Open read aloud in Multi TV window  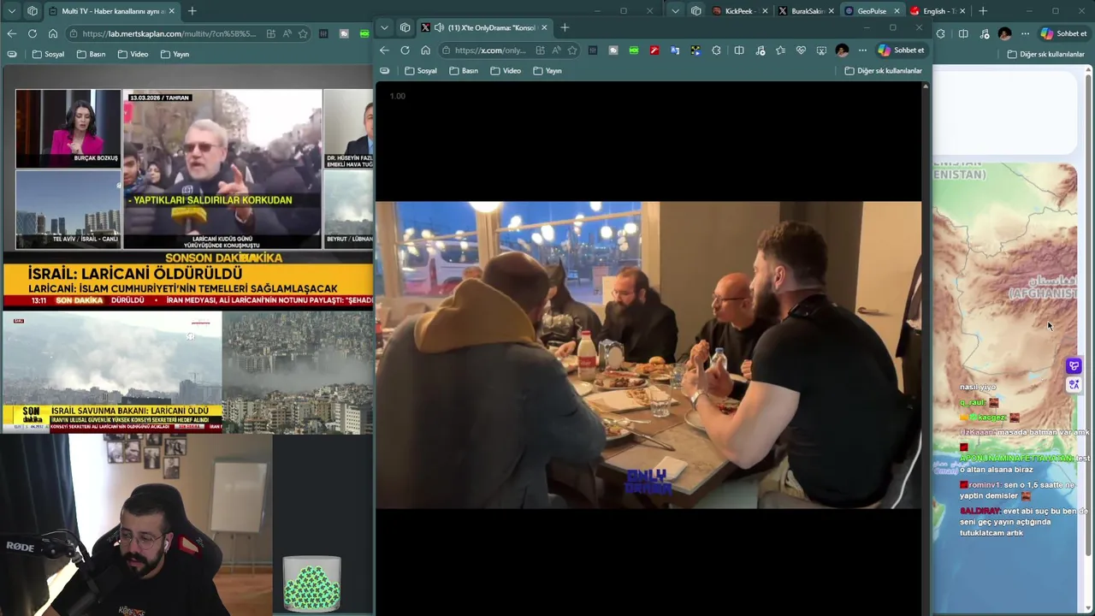[x=287, y=33]
